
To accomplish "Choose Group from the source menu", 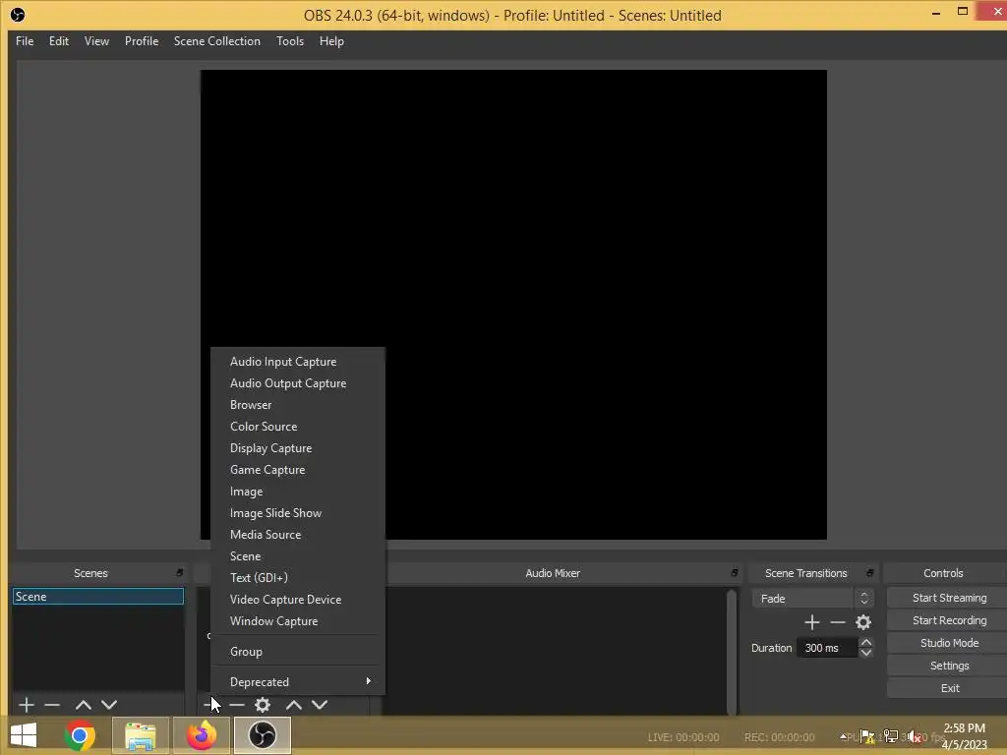I will pyautogui.click(x=298, y=652).
